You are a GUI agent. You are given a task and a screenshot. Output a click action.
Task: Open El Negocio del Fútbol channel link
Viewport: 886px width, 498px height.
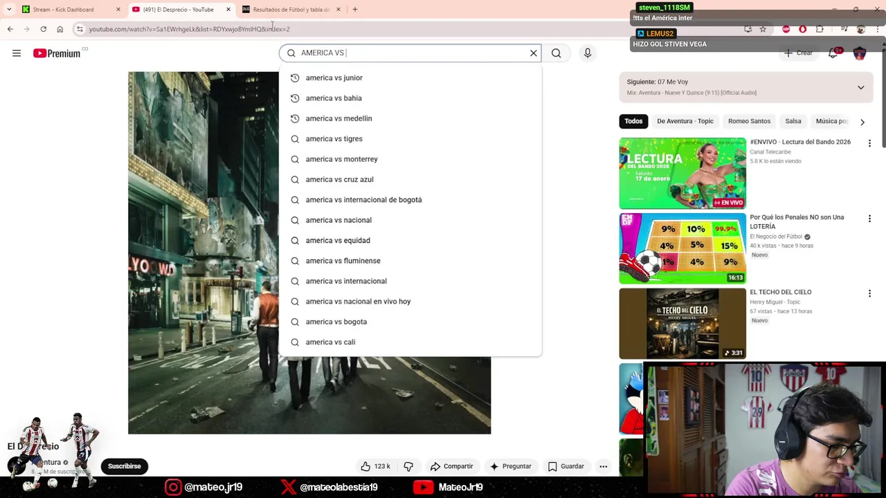coord(775,237)
